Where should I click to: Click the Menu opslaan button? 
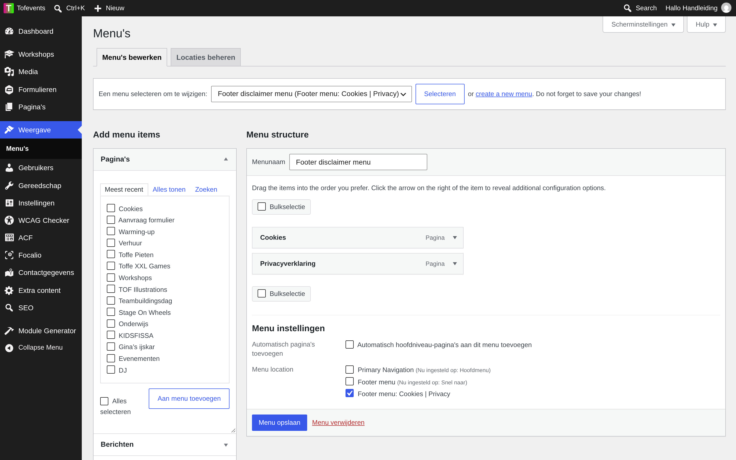click(279, 423)
